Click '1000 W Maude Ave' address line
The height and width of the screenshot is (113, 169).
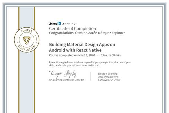point(108,77)
